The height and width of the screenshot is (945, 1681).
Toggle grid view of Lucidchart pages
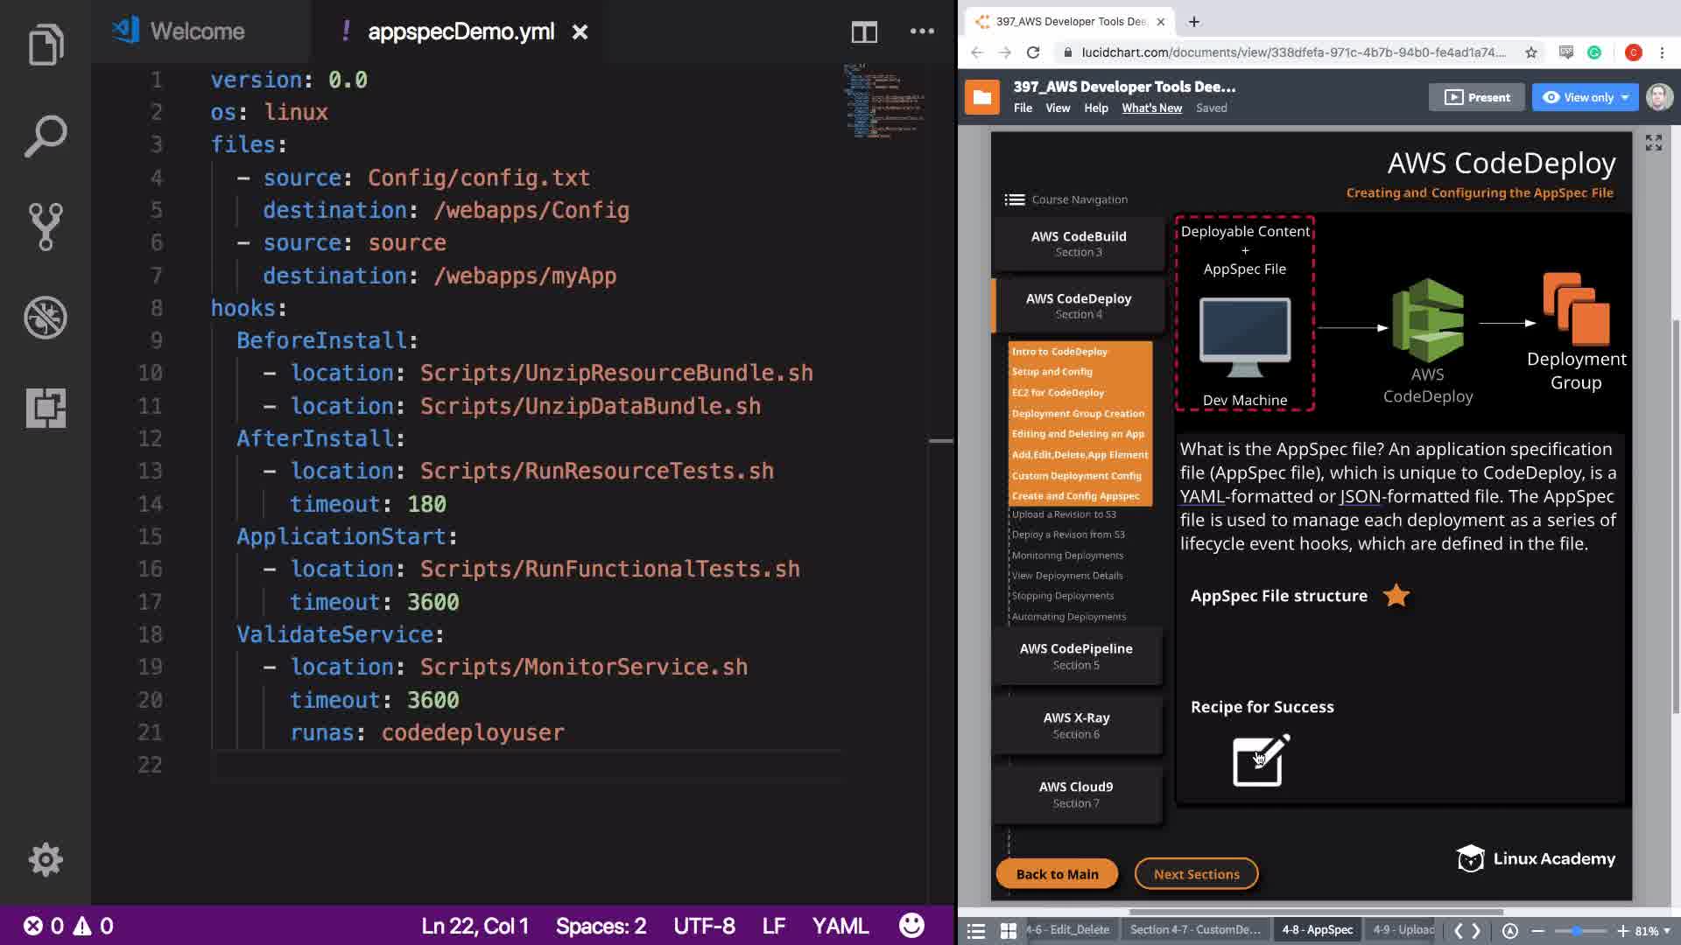[x=1009, y=931]
